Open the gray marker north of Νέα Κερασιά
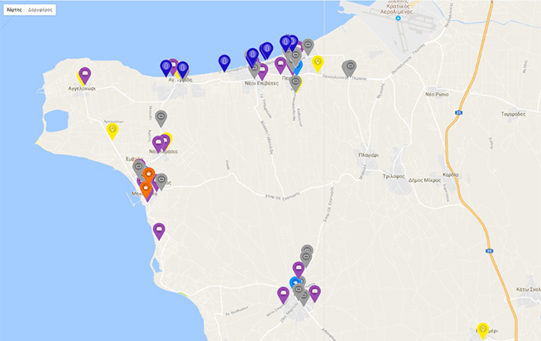The width and height of the screenshot is (541, 341). 161,117
